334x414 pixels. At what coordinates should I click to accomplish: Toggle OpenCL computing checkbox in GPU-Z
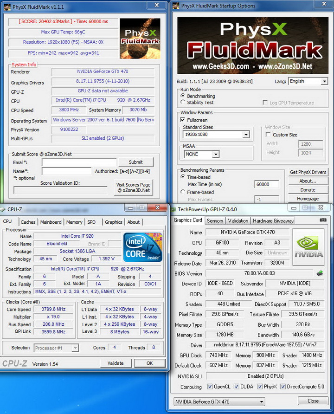[x=210, y=387]
